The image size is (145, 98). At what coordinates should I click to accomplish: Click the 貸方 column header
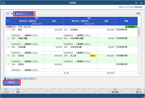[x=89, y=18]
